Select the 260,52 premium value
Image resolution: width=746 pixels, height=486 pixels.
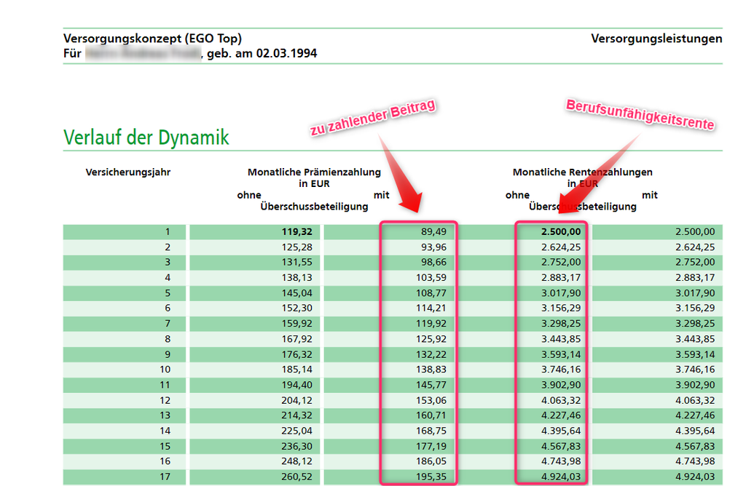pyautogui.click(x=297, y=477)
